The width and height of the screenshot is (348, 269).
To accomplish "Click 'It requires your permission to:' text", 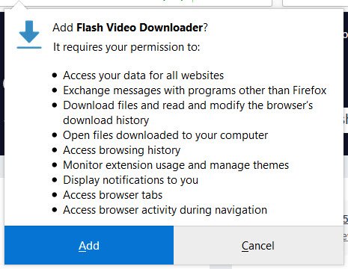I will pyautogui.click(x=126, y=47).
